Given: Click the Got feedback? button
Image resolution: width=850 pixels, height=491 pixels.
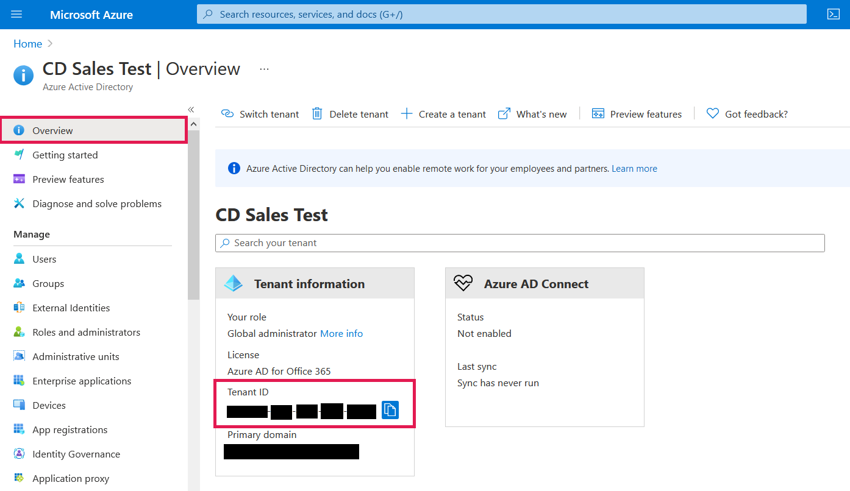Looking at the screenshot, I should pos(747,114).
